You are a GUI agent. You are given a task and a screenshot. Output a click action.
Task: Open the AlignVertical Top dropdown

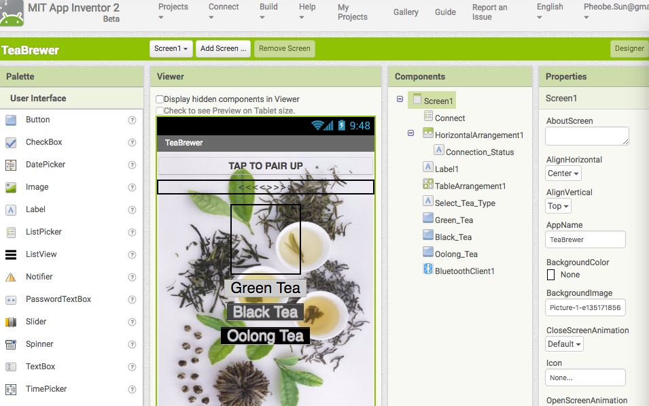(558, 206)
